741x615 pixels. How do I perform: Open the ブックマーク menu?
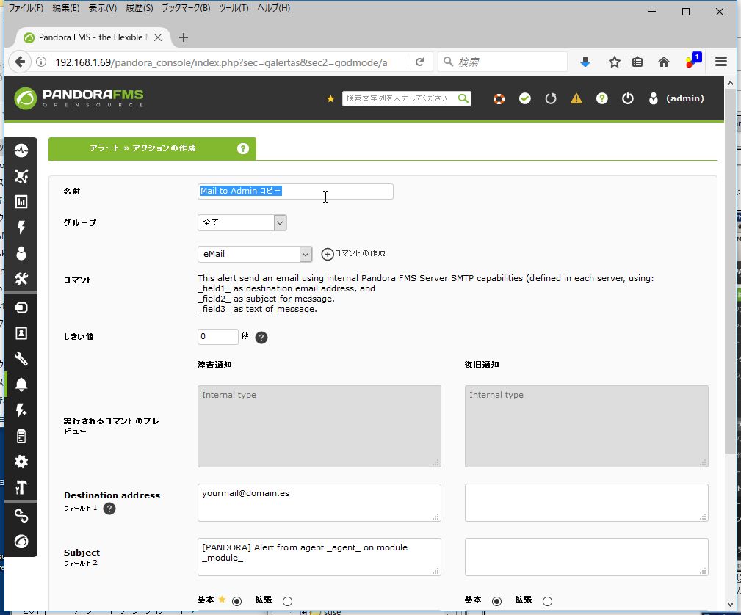point(186,8)
